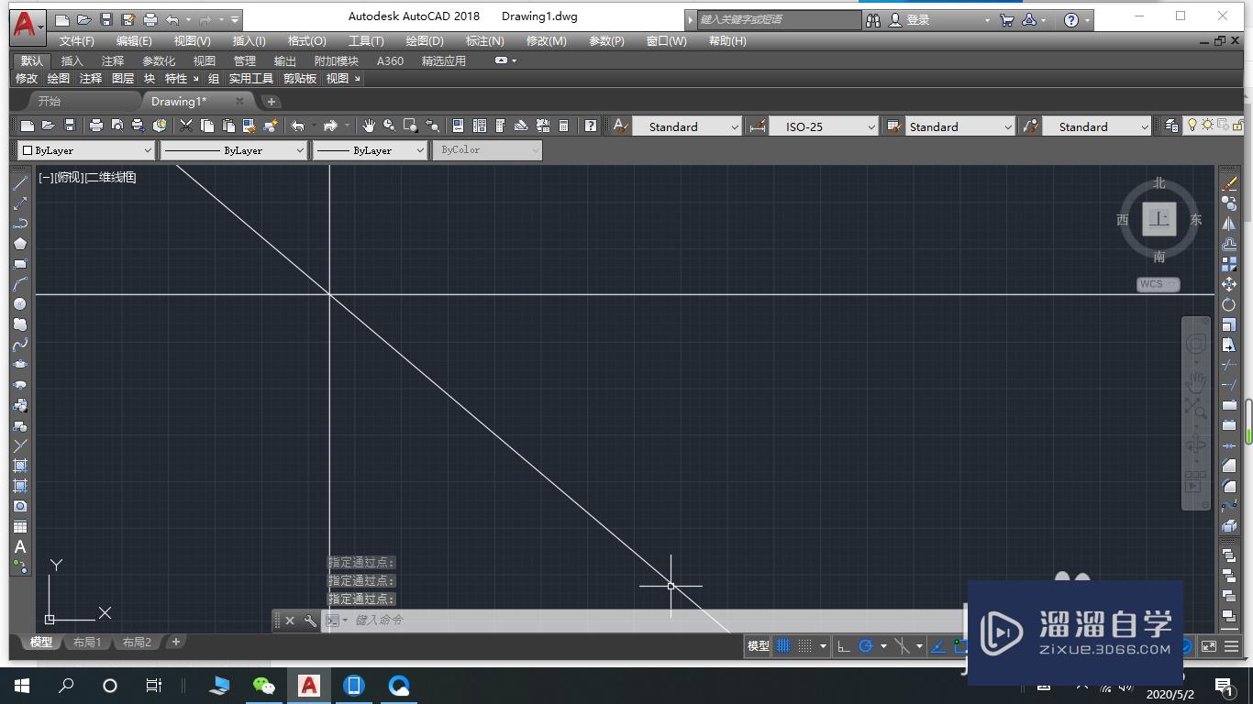Click the Move tool in modify toolbar
Screen dimensions: 1253x704
(1229, 284)
